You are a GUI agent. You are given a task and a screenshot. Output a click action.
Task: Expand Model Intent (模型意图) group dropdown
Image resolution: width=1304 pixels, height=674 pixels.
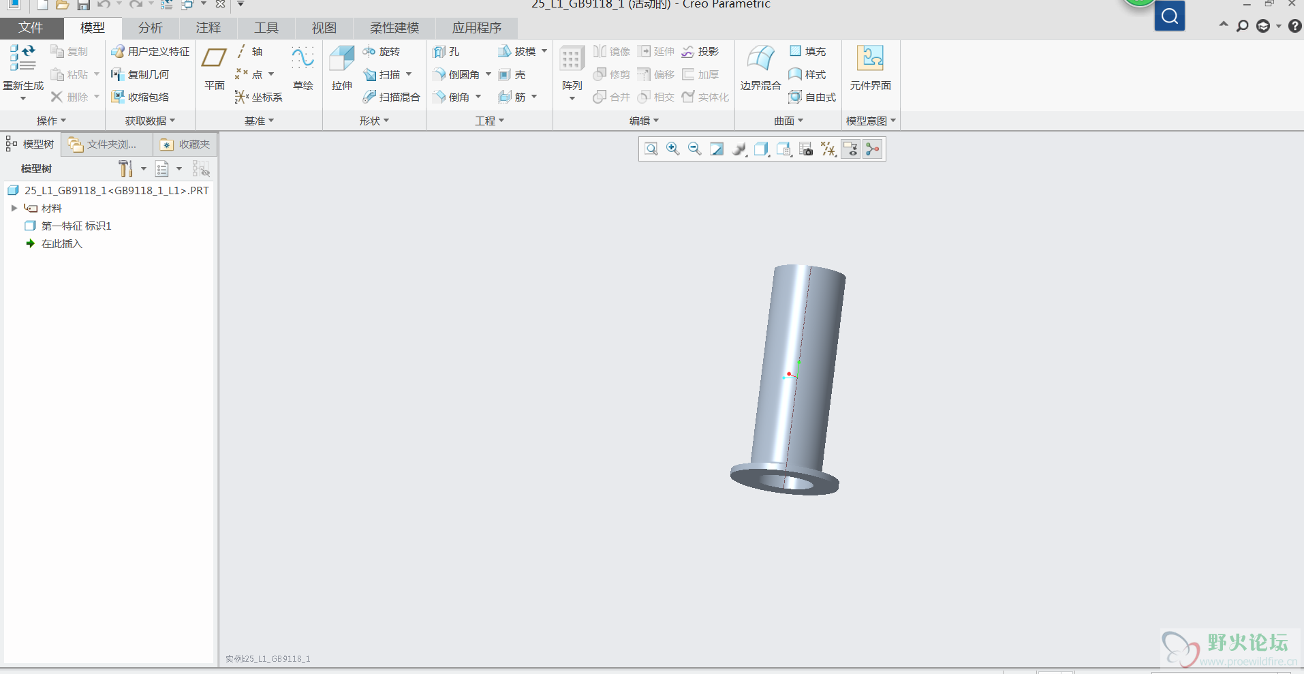(871, 121)
